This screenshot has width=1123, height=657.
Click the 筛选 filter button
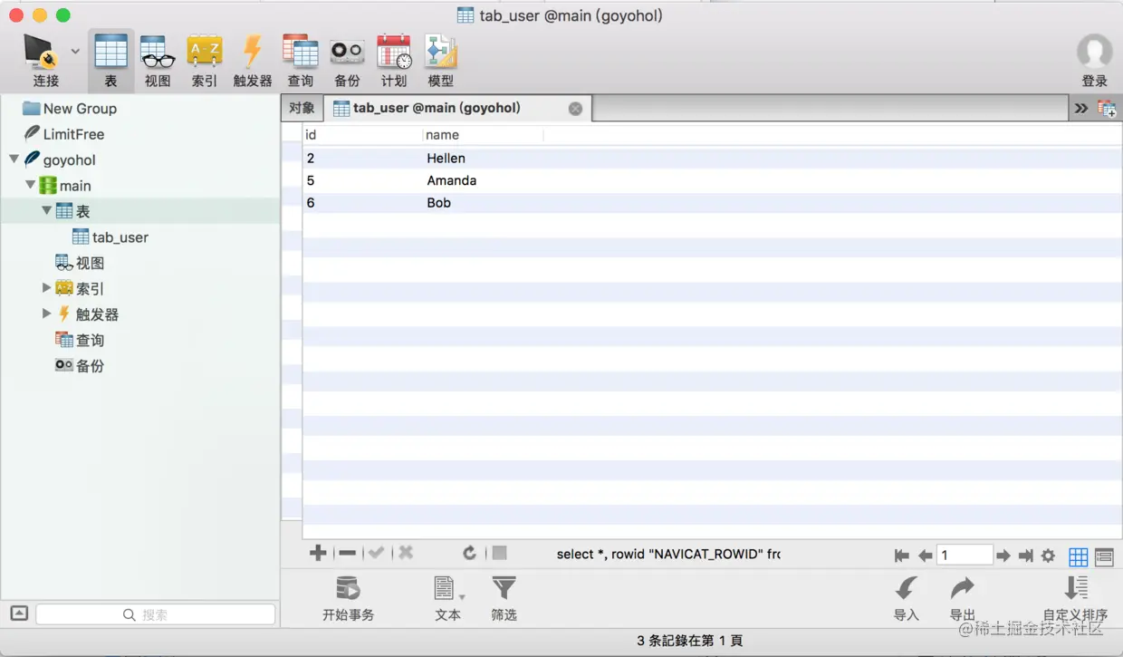[504, 598]
